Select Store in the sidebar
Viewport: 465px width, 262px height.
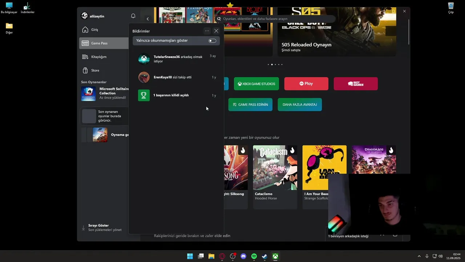(x=104, y=70)
